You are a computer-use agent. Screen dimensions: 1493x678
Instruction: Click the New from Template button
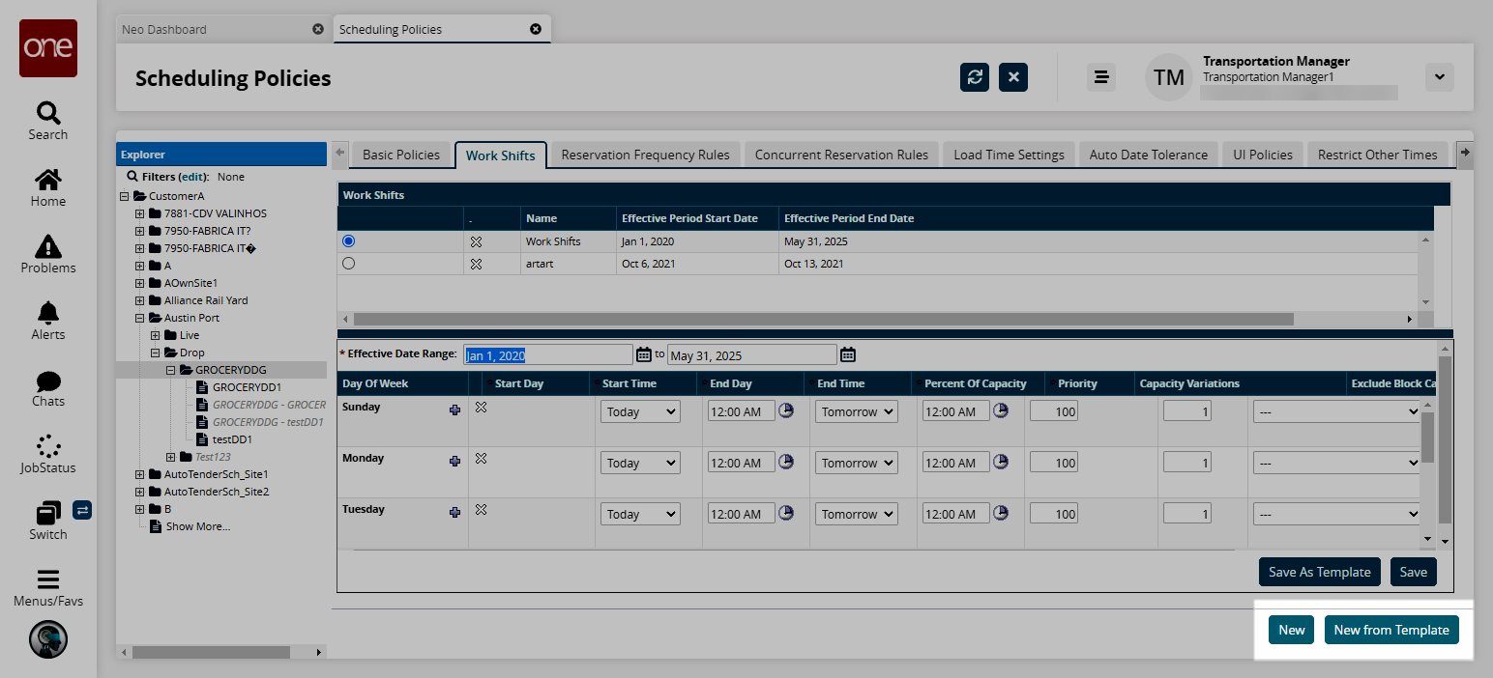[x=1391, y=630]
